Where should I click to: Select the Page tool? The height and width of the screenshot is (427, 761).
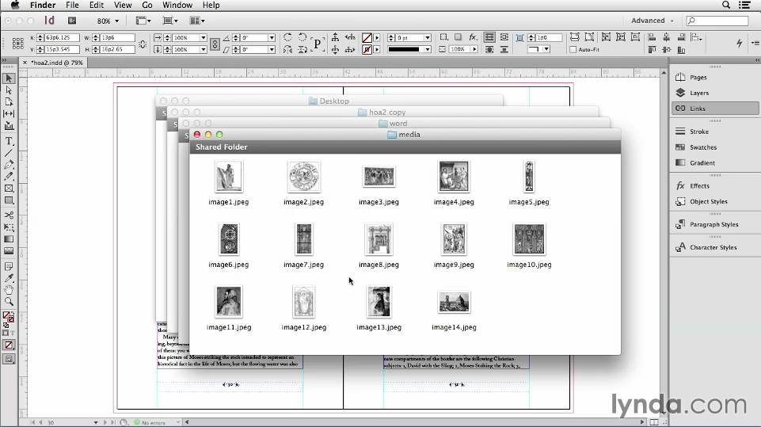[x=9, y=101]
